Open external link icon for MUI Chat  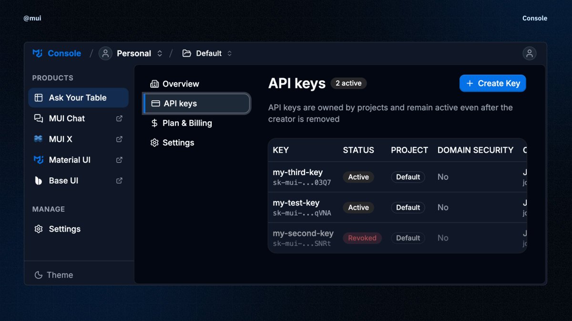tap(119, 118)
